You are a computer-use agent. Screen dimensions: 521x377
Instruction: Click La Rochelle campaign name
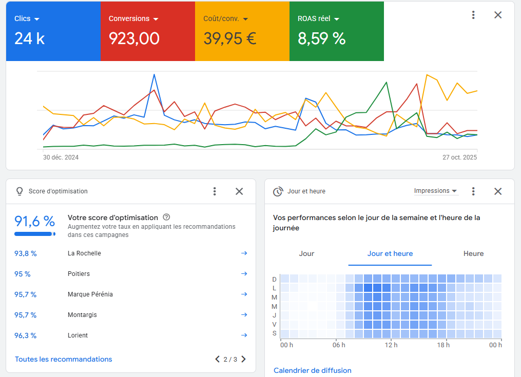point(84,253)
